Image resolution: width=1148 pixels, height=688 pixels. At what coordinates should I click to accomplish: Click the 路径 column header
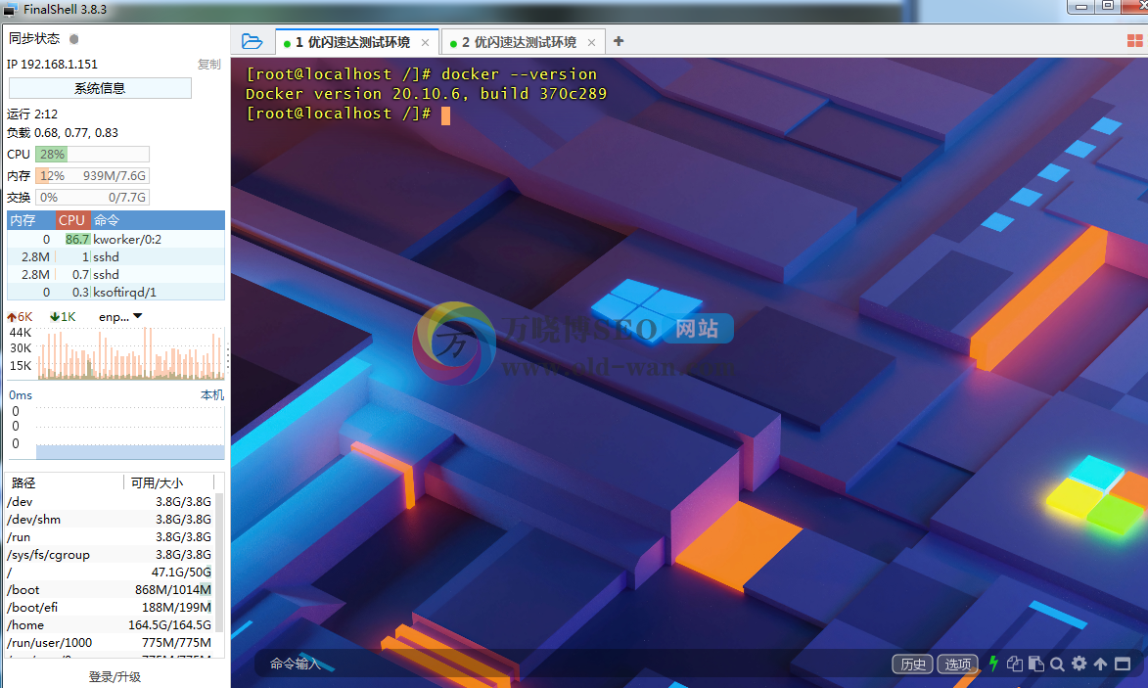point(66,482)
